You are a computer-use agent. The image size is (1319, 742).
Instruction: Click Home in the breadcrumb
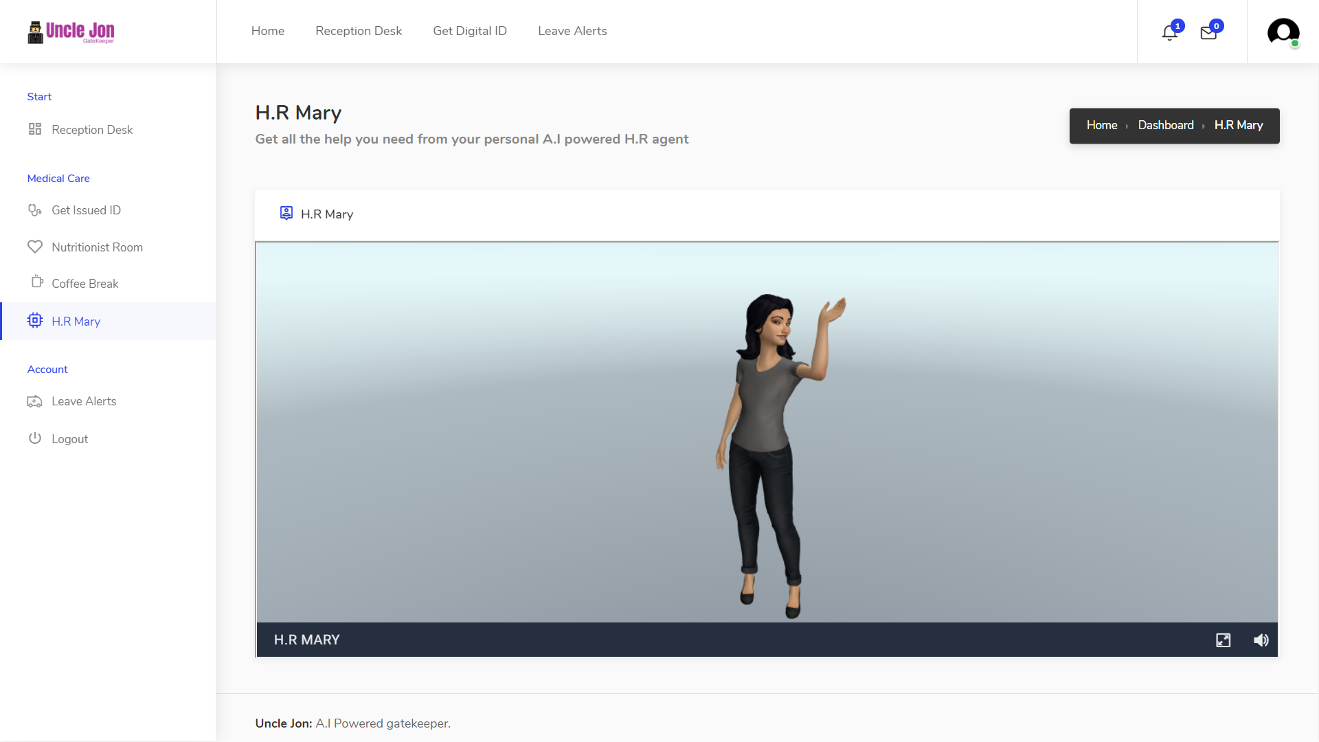1102,125
